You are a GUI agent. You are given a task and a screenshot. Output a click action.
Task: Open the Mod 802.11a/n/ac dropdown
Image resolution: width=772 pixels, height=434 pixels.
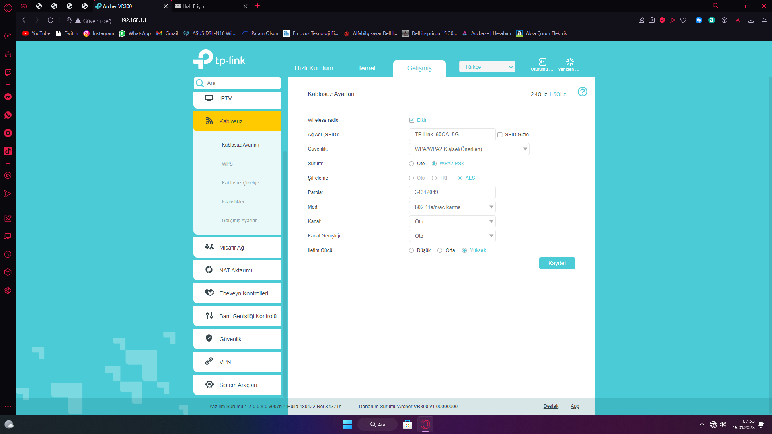coord(452,207)
